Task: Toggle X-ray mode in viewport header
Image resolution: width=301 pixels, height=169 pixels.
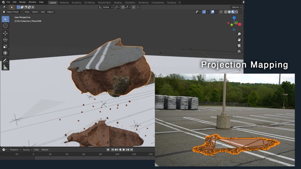Action: click(220, 12)
